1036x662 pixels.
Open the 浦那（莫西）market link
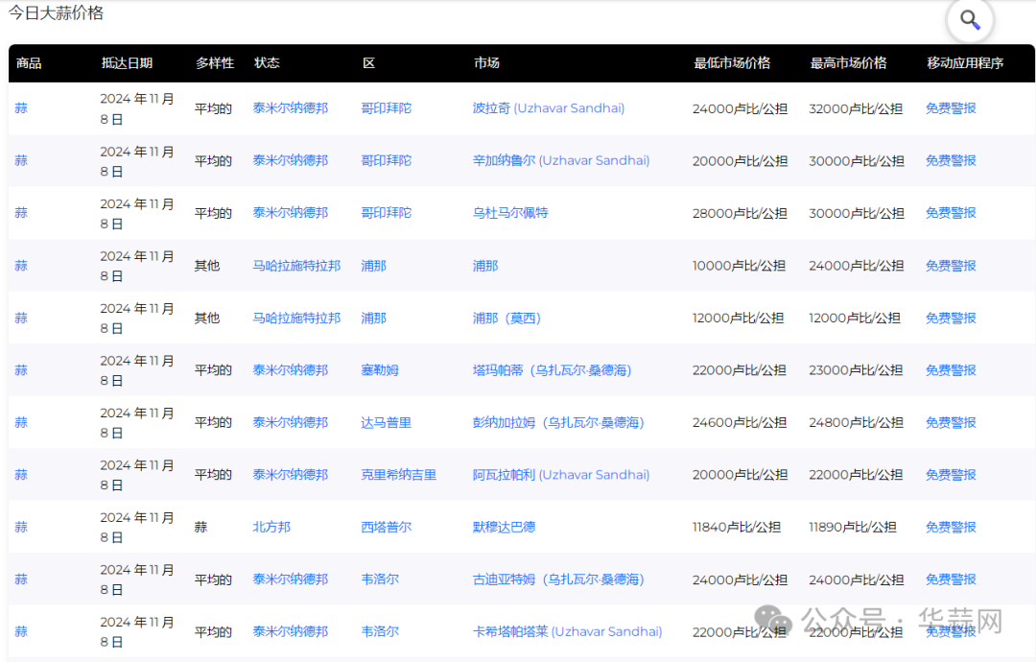point(506,318)
